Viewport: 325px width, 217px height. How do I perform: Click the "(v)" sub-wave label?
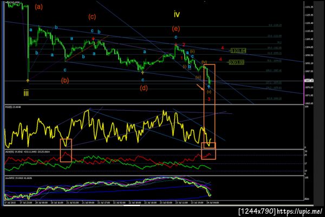tap(209, 92)
